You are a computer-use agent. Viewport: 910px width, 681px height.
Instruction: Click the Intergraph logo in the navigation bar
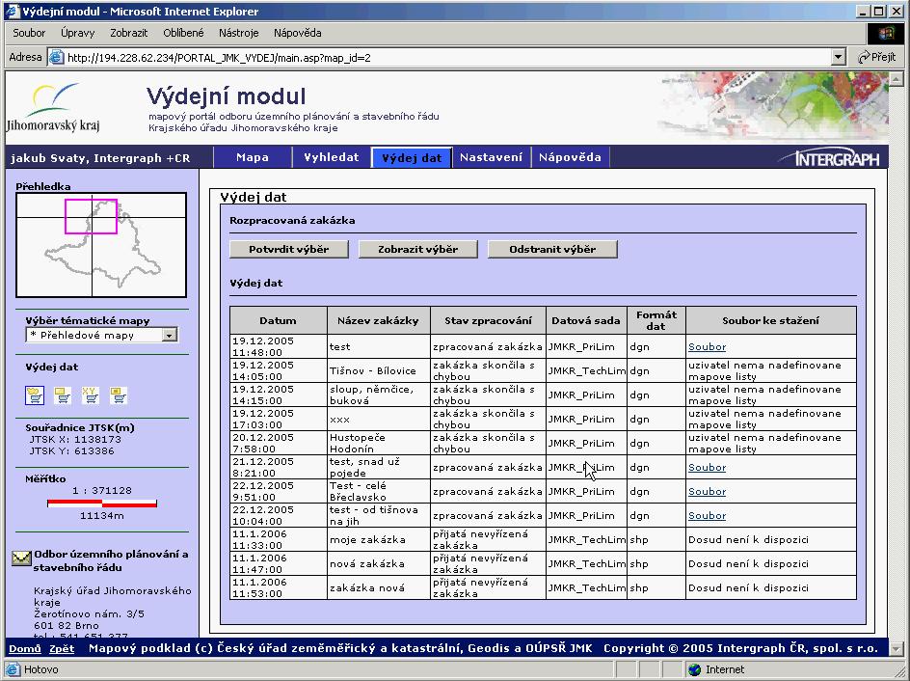click(829, 158)
